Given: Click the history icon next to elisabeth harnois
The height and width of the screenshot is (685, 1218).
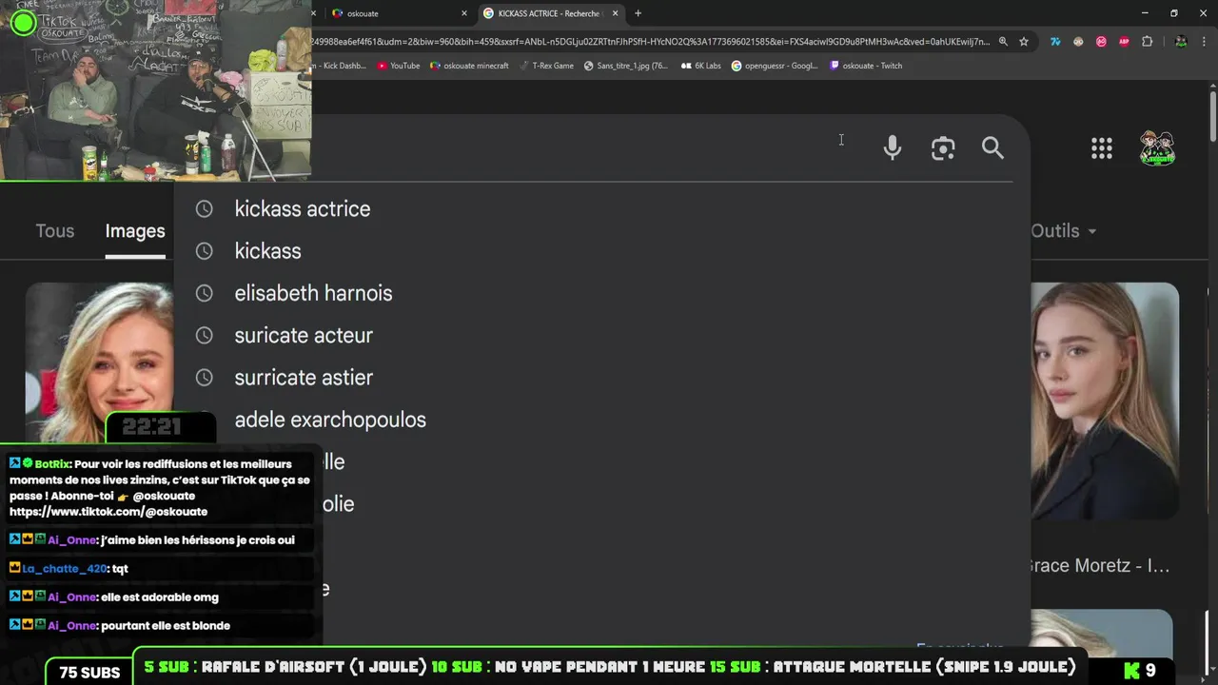Looking at the screenshot, I should 204,293.
